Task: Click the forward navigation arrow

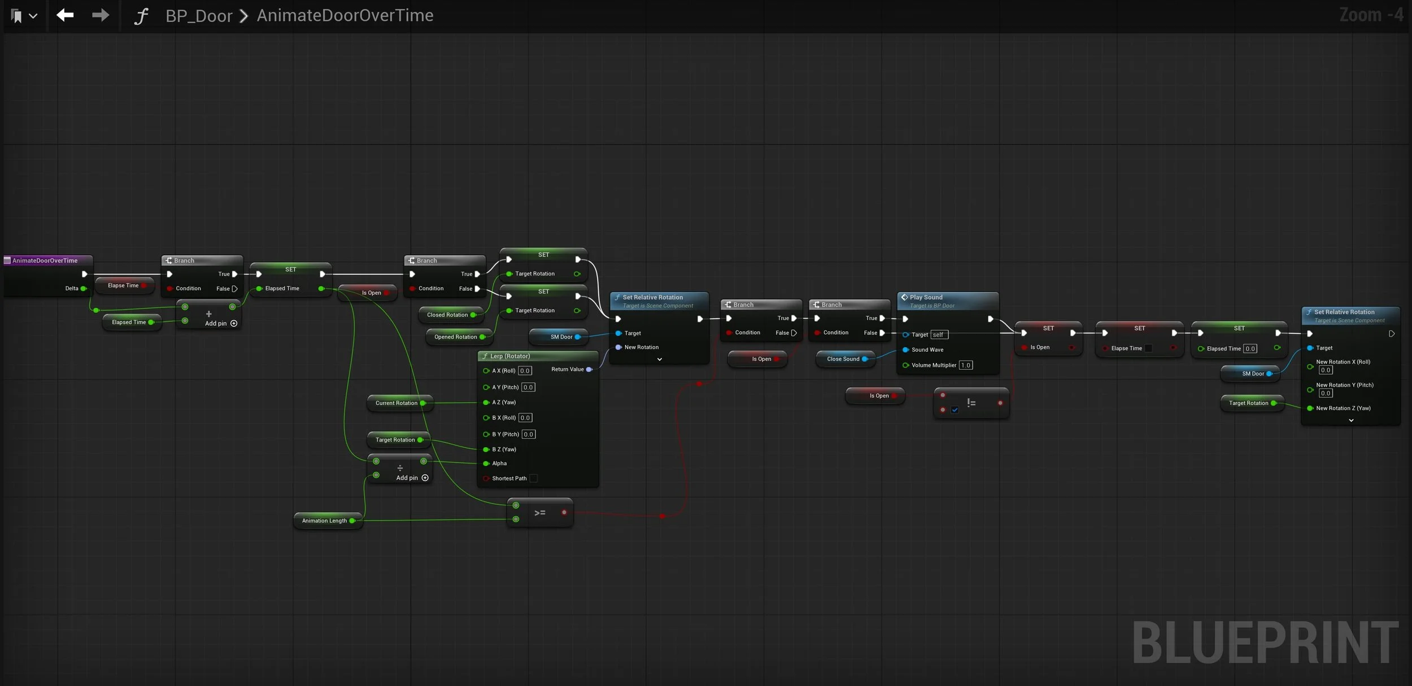Action: [x=101, y=15]
